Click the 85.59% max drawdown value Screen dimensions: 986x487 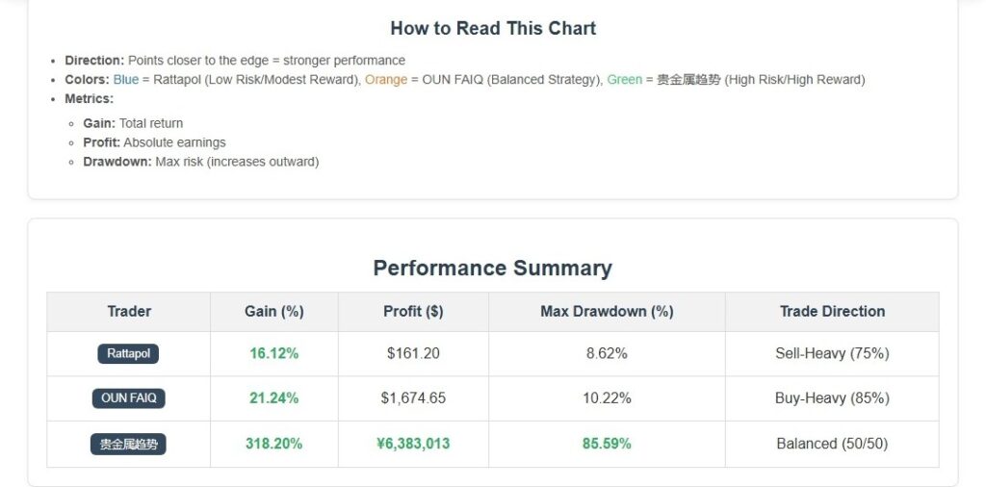tap(607, 444)
